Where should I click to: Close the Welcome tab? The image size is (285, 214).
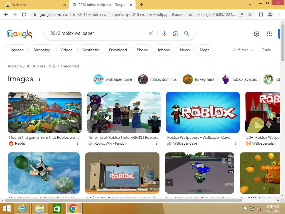(65, 5)
